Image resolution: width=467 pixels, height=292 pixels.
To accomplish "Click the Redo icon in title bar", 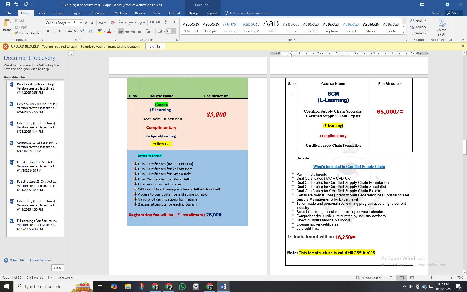I will point(26,4).
